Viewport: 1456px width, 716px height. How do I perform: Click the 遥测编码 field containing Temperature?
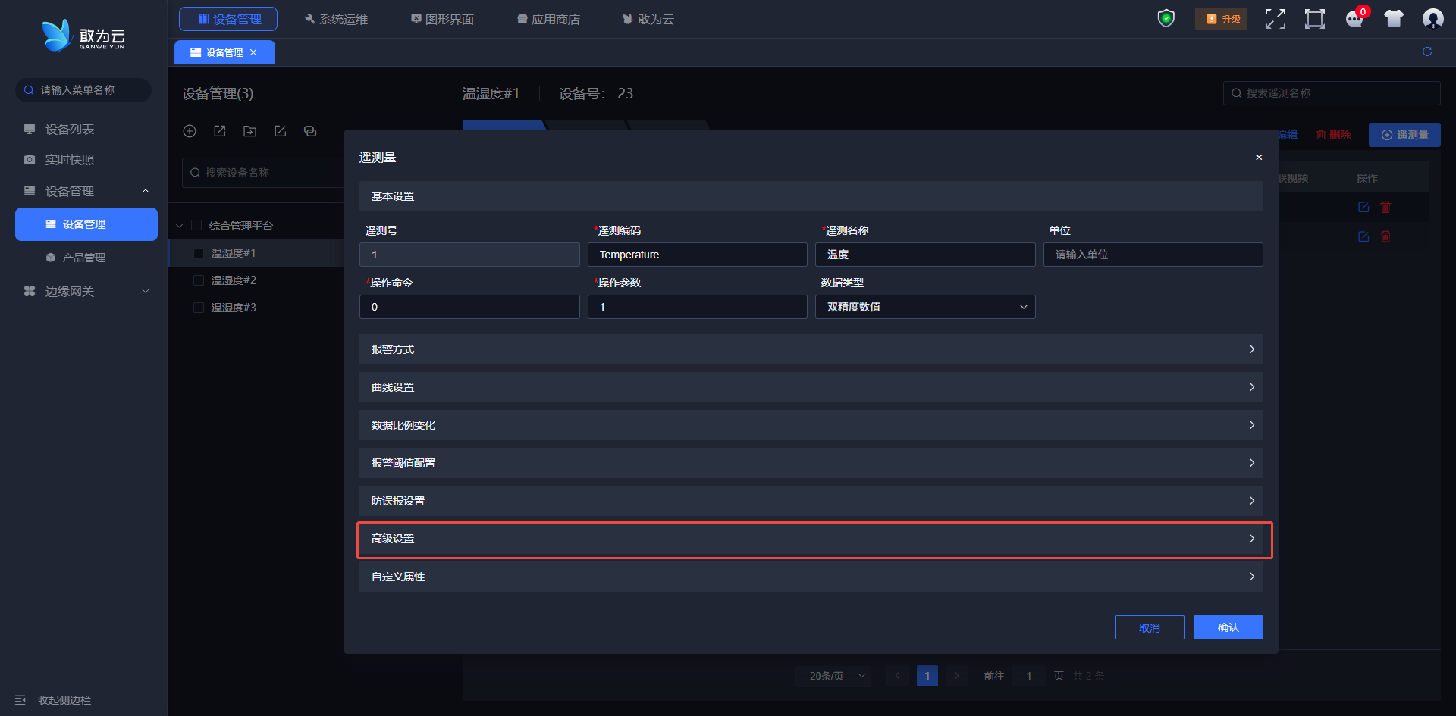click(x=697, y=255)
